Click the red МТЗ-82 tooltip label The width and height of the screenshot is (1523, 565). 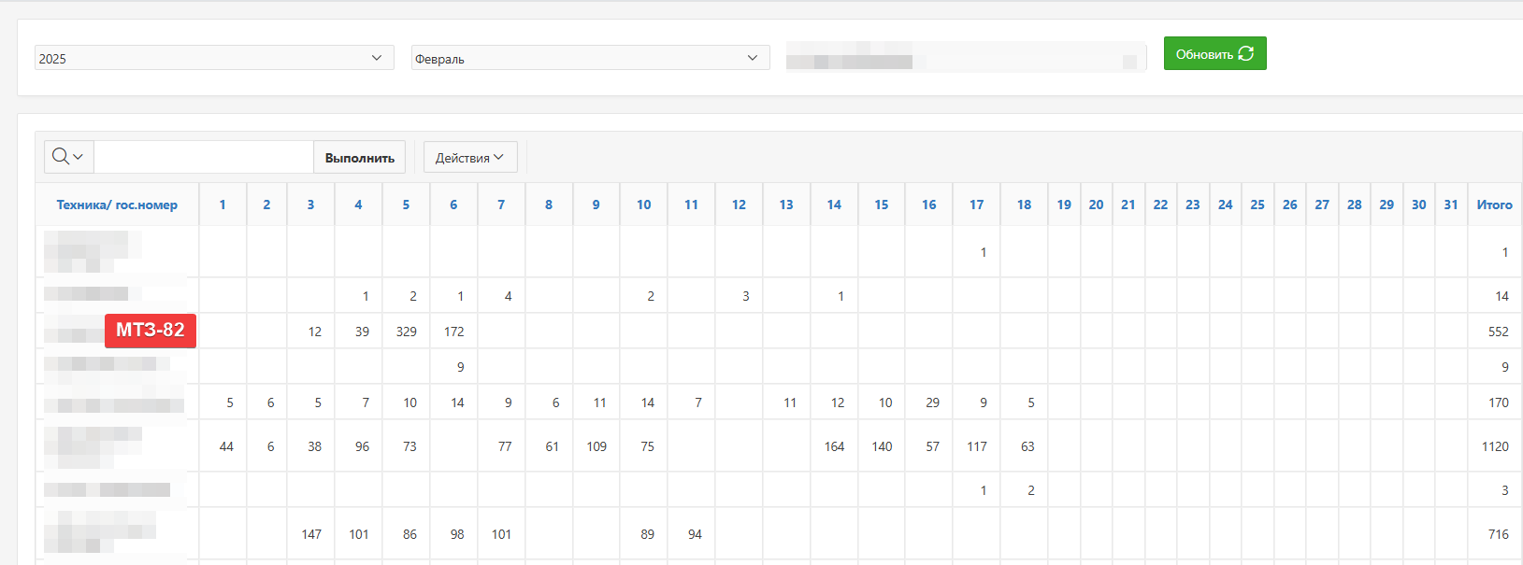tap(150, 331)
